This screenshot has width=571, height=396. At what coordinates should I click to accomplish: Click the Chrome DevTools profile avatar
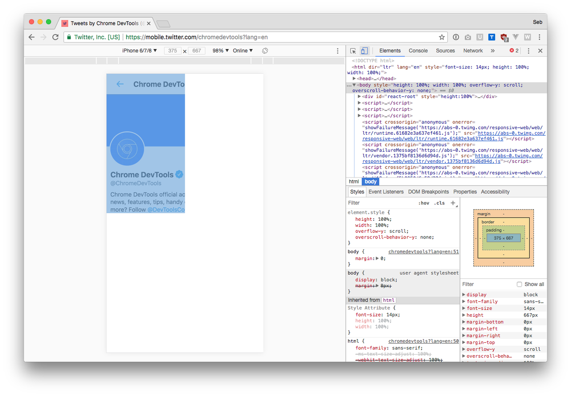127,148
